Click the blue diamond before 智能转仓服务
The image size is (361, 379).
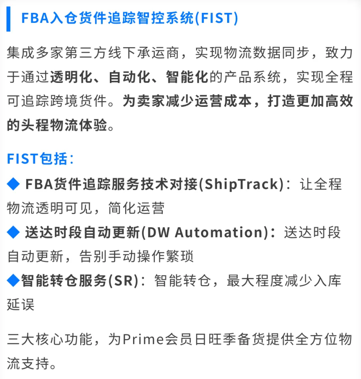click(14, 281)
